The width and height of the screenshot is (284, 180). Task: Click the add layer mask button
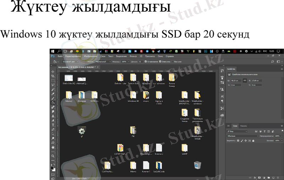(260, 178)
